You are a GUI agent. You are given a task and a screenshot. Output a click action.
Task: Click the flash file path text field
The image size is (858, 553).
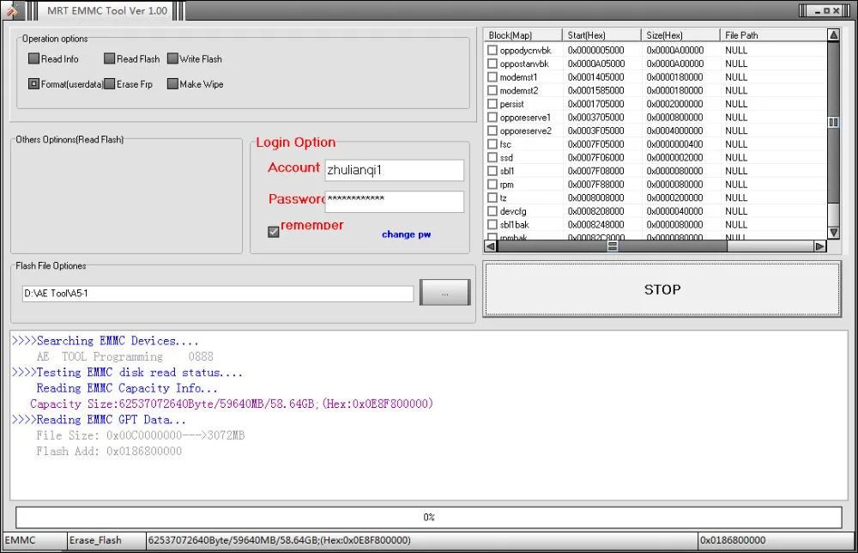pos(218,294)
